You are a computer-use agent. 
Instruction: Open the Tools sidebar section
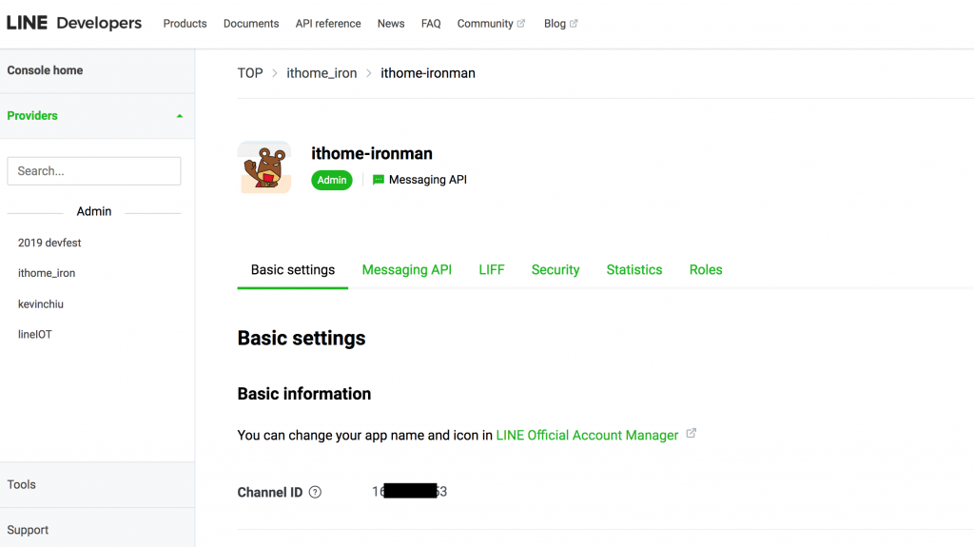[x=21, y=484]
